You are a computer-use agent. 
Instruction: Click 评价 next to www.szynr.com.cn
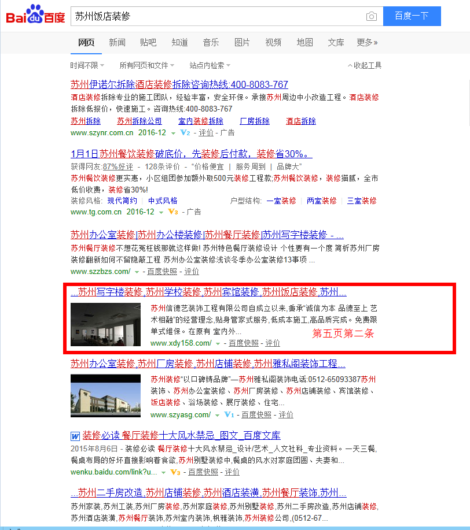click(x=206, y=132)
